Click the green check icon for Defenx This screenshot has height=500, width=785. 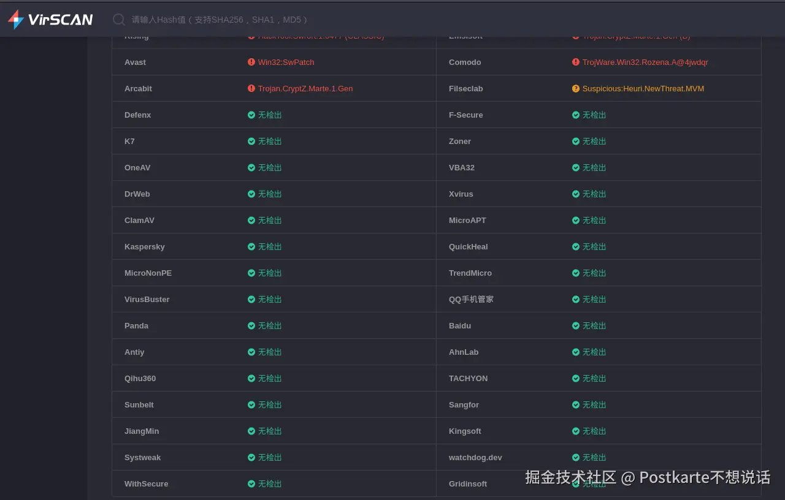pos(251,115)
